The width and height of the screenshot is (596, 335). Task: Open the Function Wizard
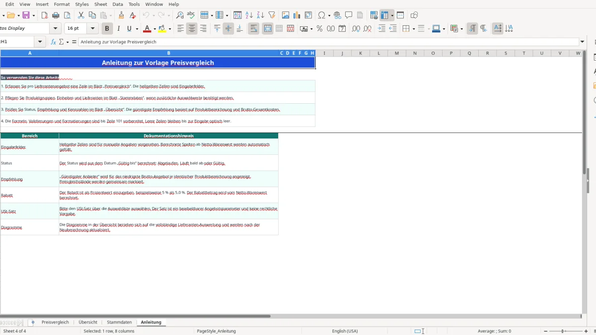click(54, 42)
